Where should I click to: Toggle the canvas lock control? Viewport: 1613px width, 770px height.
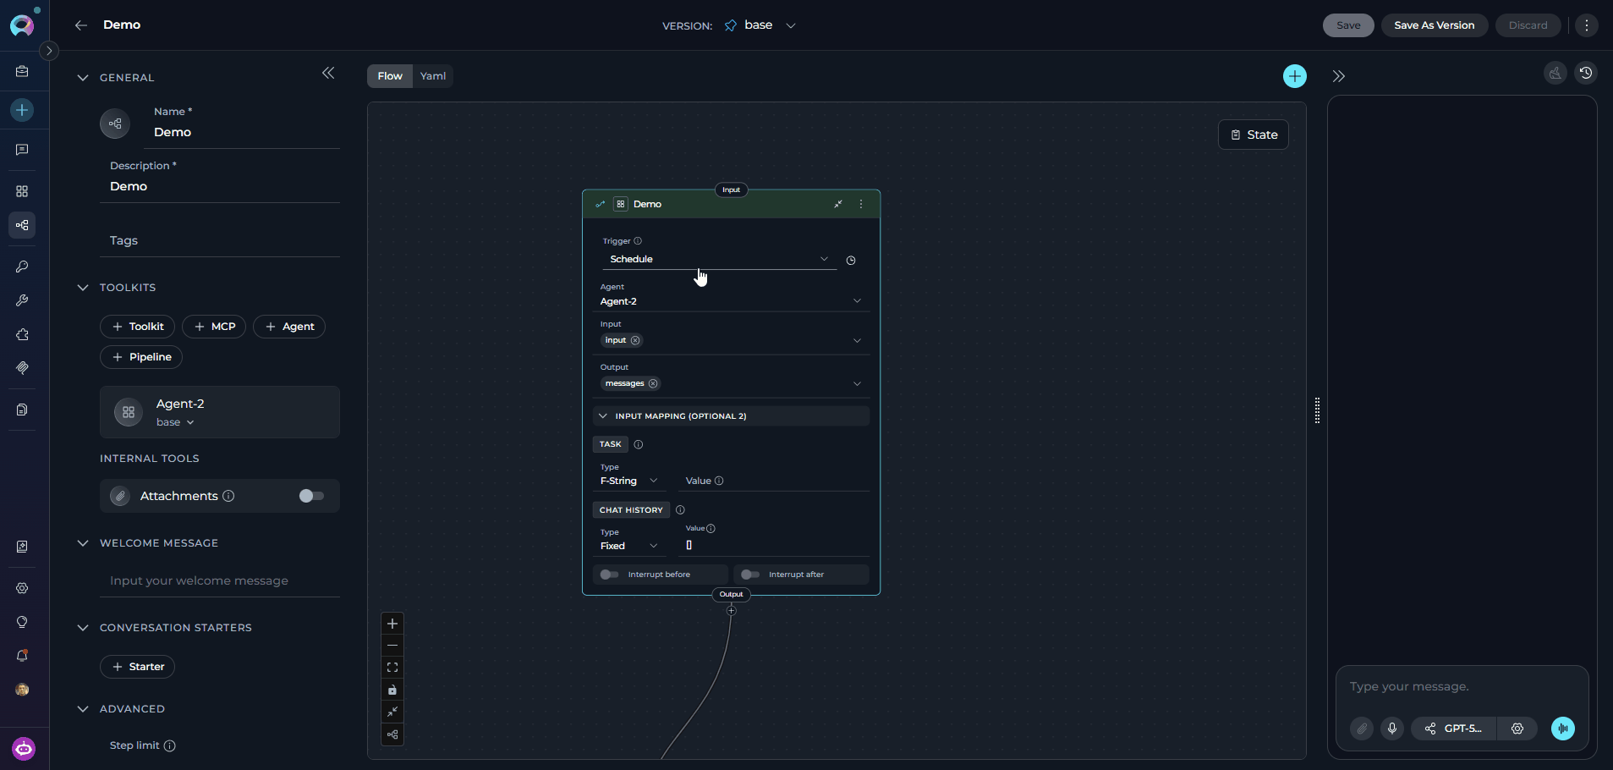[x=392, y=690]
